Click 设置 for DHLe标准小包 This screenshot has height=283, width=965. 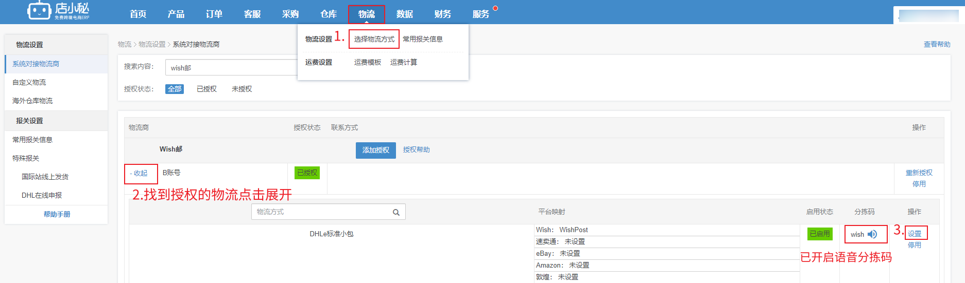tap(915, 234)
